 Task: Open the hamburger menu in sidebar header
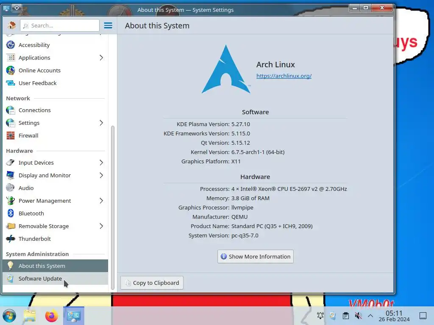click(x=108, y=25)
